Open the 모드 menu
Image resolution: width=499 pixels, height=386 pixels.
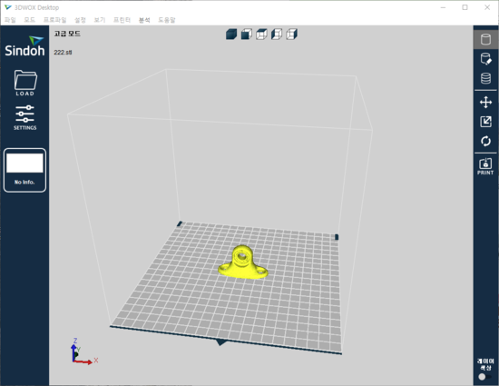[x=30, y=20]
